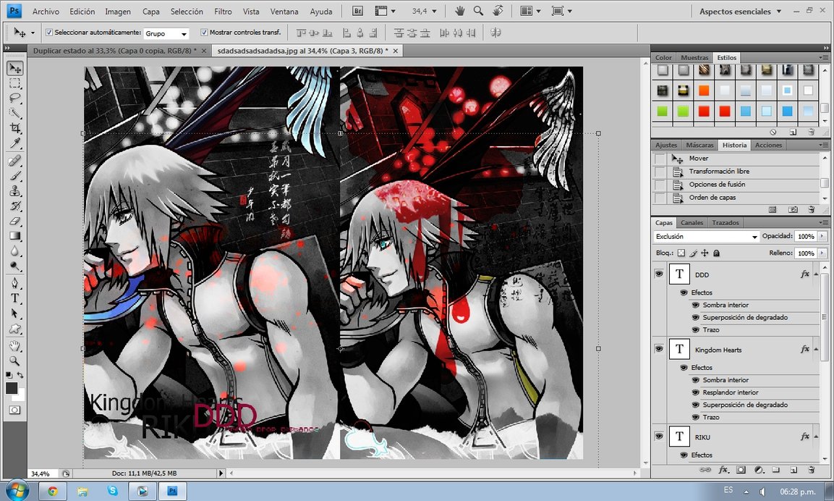Uncheck Mostrar controles transf. option
Screen dimensions: 834x501
(204, 33)
